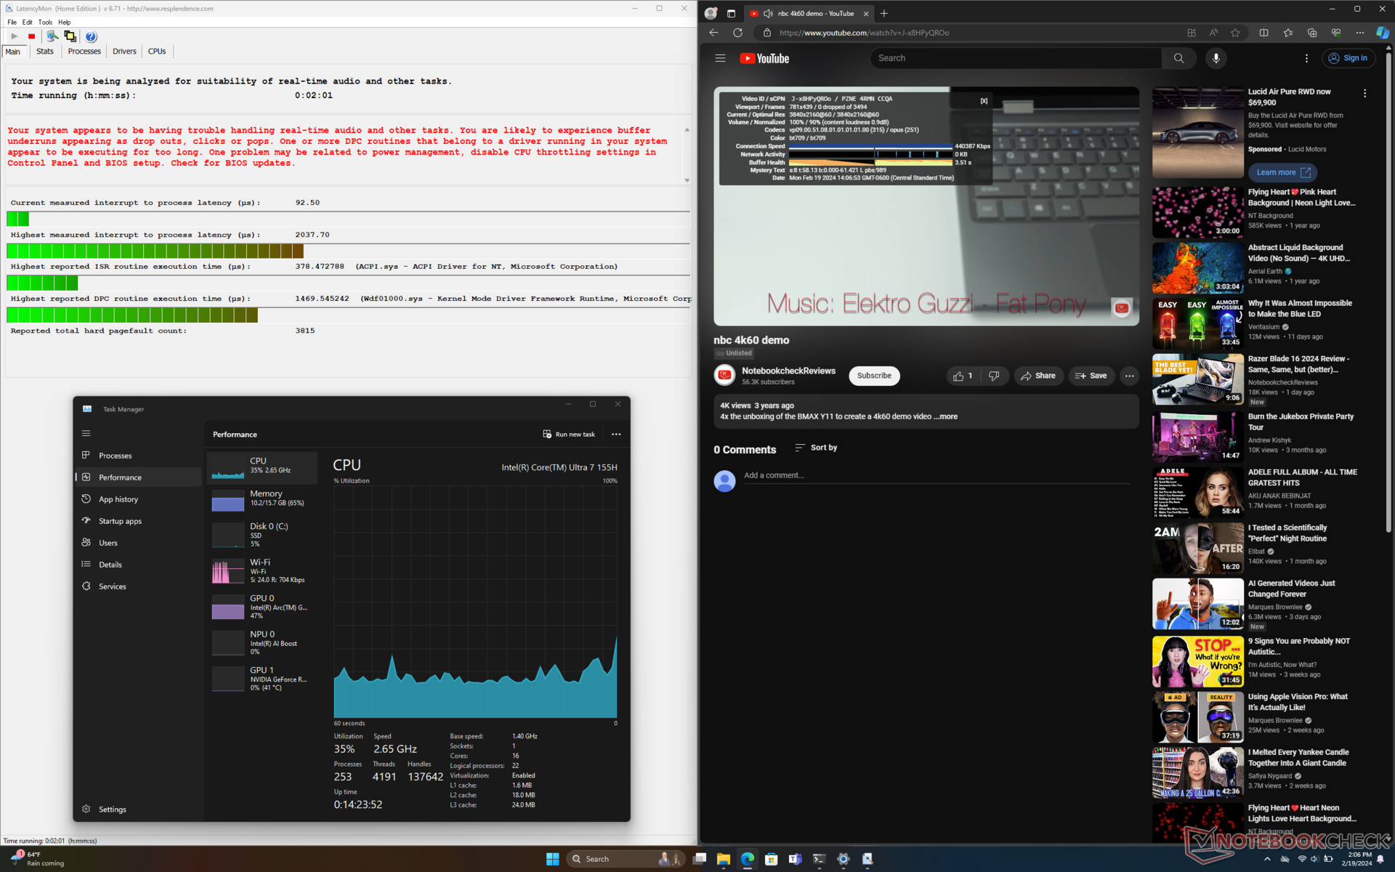Viewport: 1395px width, 872px height.
Task: Click the Edge address bar URL
Action: [864, 33]
